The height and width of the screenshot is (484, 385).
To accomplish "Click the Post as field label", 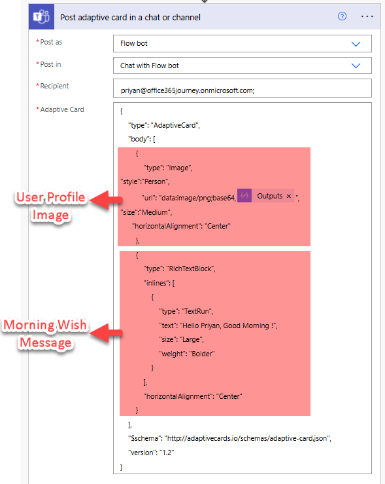I will [51, 42].
